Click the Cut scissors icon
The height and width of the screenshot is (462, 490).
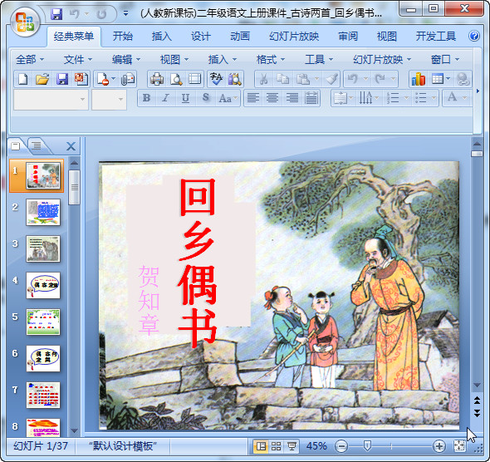point(264,79)
